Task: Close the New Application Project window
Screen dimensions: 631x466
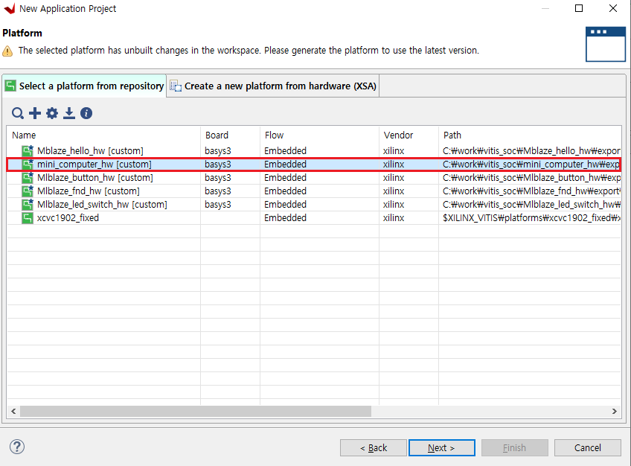Action: pyautogui.click(x=613, y=8)
